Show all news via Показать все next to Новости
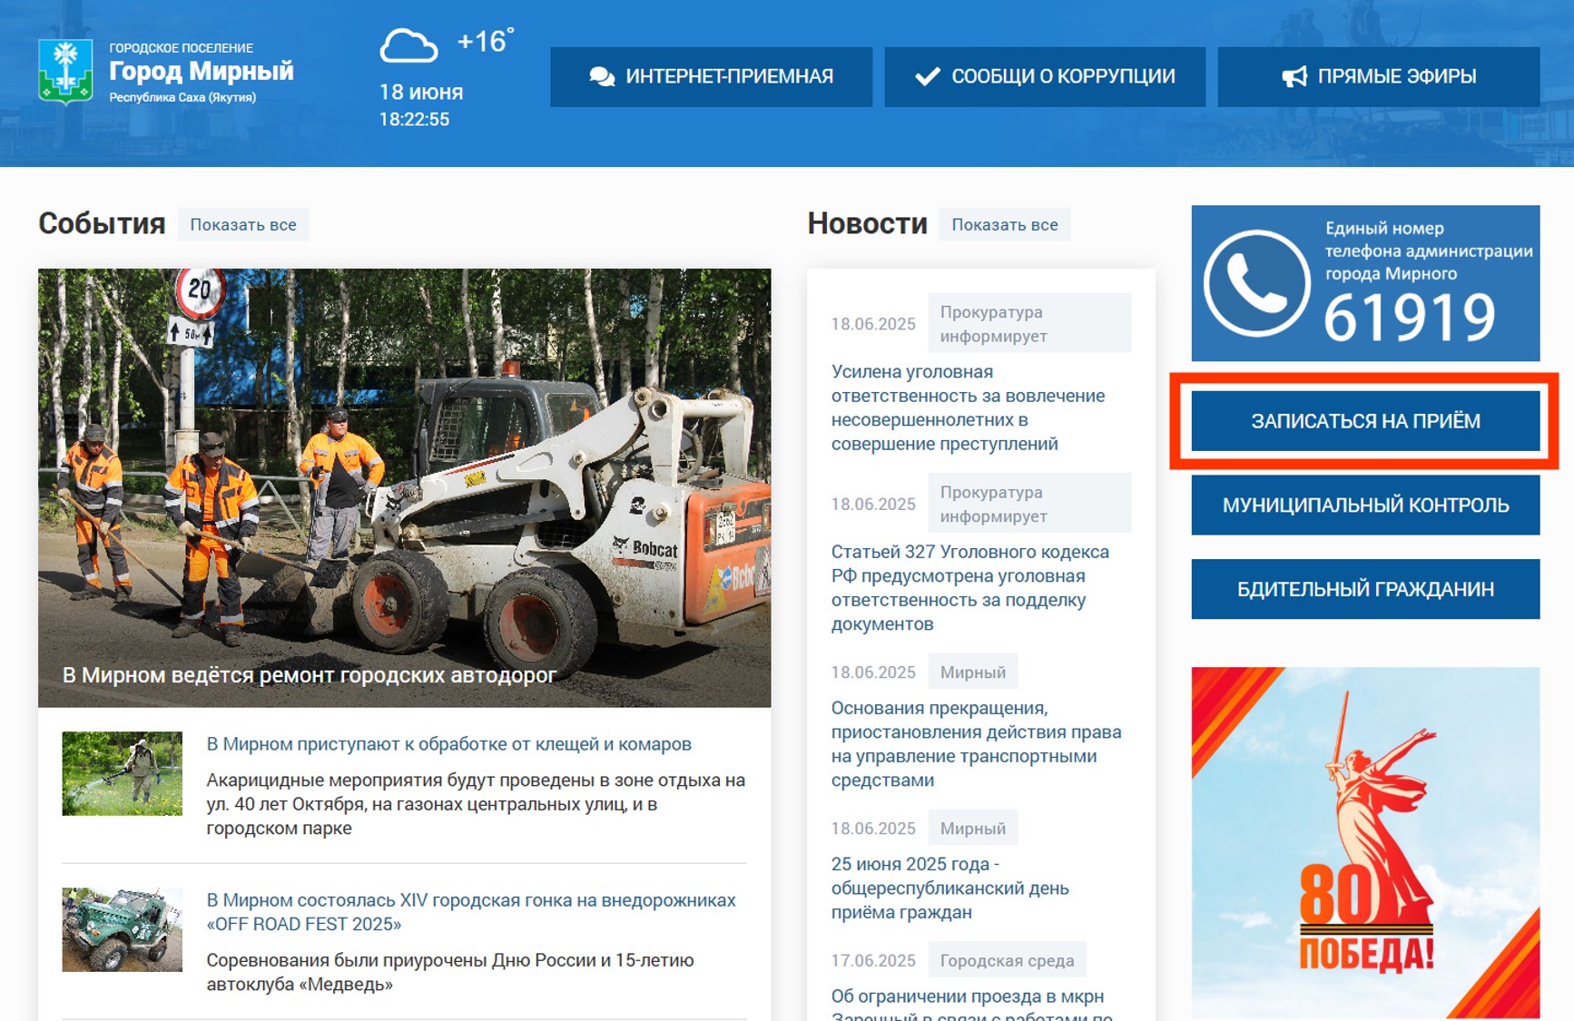This screenshot has height=1021, width=1574. pos(1004,225)
